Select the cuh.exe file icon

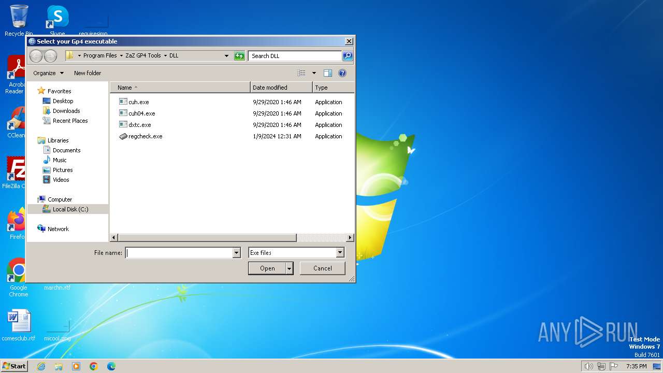coord(123,102)
